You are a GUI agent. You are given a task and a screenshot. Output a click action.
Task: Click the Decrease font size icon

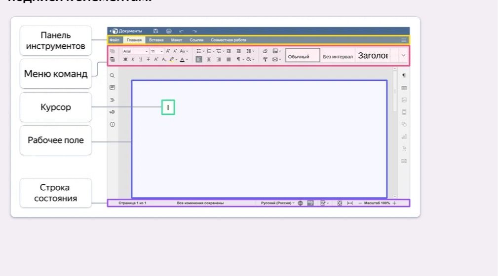tap(175, 51)
